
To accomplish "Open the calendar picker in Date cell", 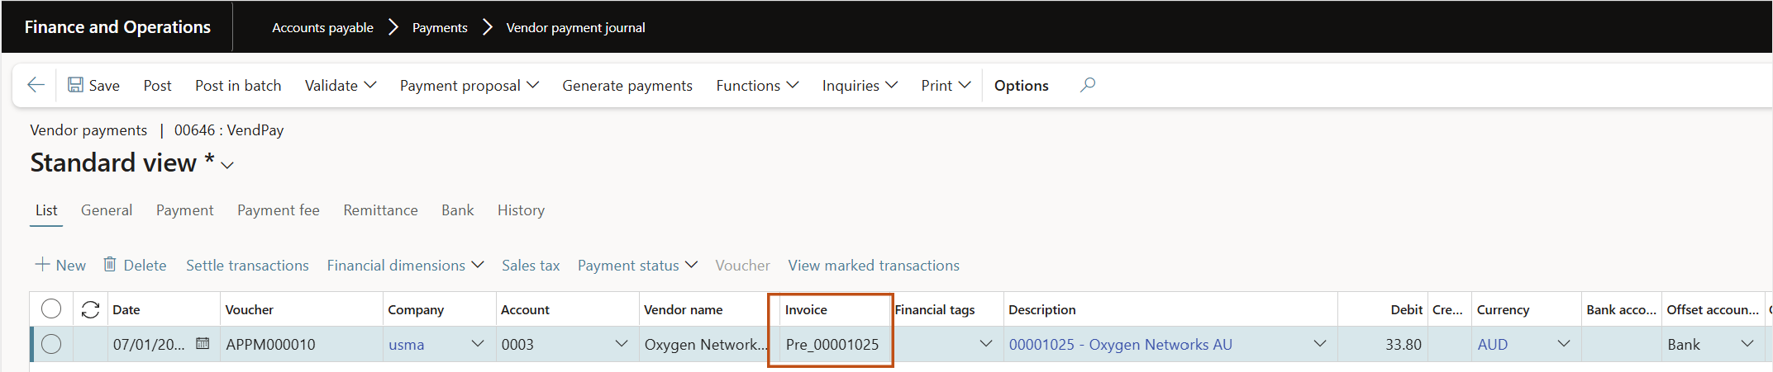I will [x=203, y=344].
